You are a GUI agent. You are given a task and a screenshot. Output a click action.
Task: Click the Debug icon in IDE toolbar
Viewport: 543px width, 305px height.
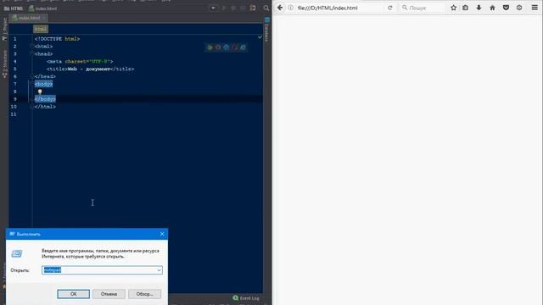tap(233, 8)
